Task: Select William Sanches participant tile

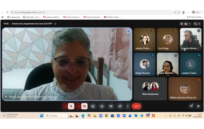Action: 185,89
